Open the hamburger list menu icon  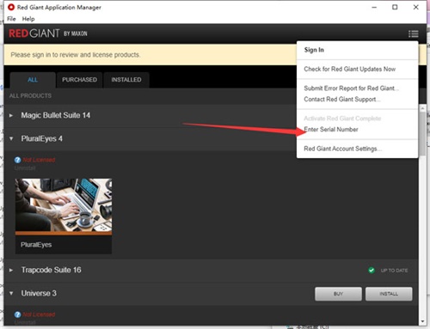click(x=413, y=34)
